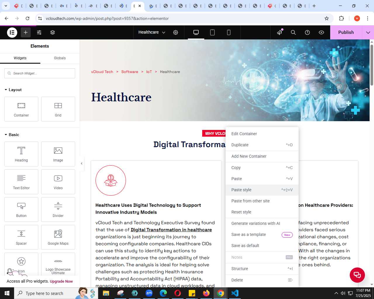The width and height of the screenshot is (374, 299).
Task: Switch to tablet responsive view
Action: pyautogui.click(x=212, y=32)
